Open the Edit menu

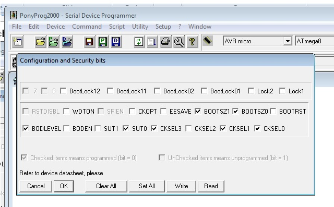[34, 27]
